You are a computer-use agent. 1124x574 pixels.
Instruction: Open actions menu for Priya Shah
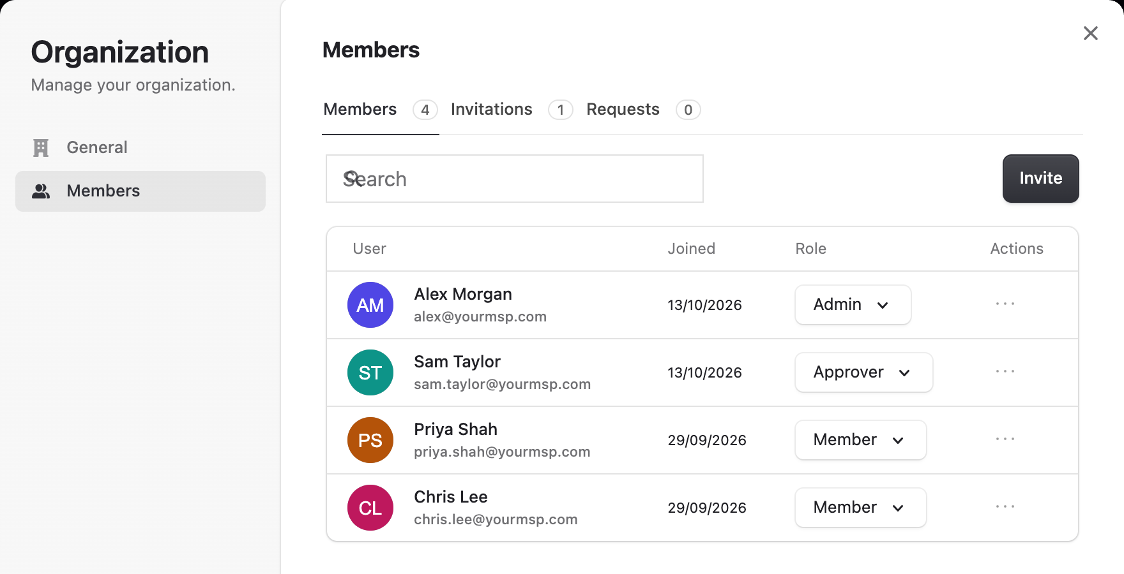(x=1005, y=439)
